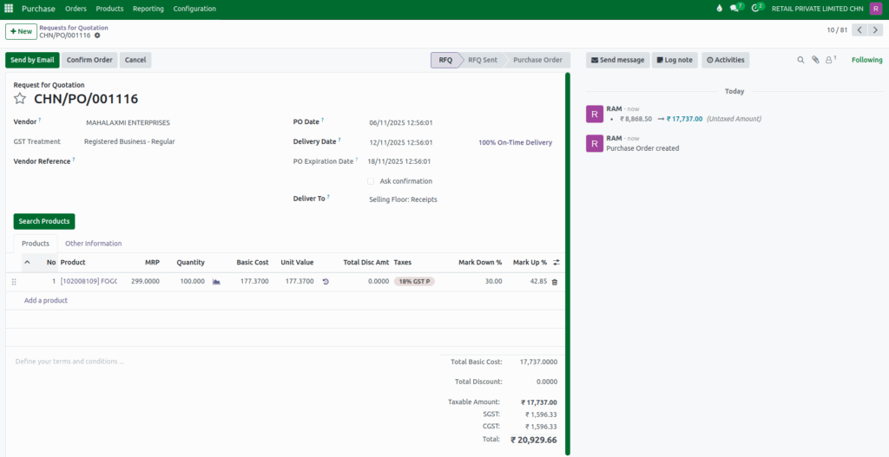The image size is (889, 457).
Task: Click the price history icon beside Unit Value
Action: [326, 282]
